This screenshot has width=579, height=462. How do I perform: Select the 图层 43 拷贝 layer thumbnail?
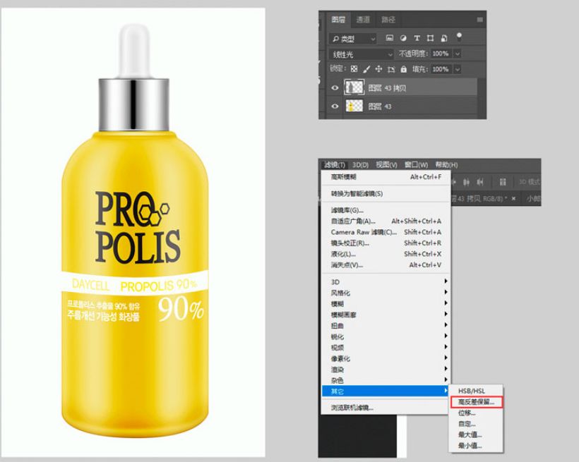[x=354, y=87]
